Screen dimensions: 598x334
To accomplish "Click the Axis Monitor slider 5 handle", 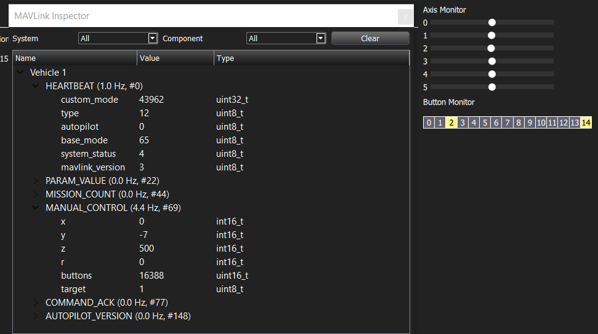I will tap(492, 87).
